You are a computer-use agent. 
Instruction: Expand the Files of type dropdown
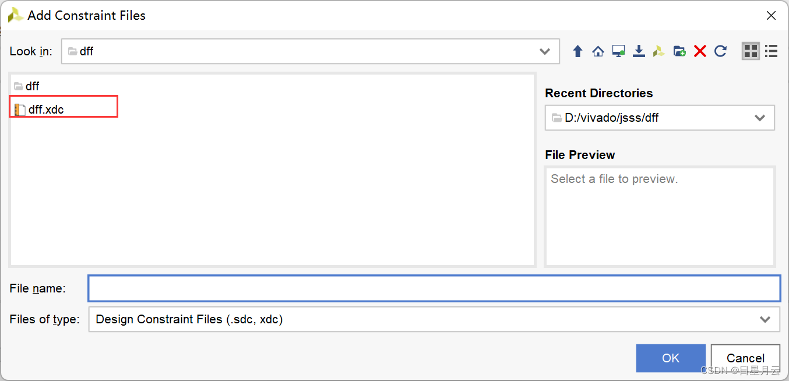click(765, 319)
